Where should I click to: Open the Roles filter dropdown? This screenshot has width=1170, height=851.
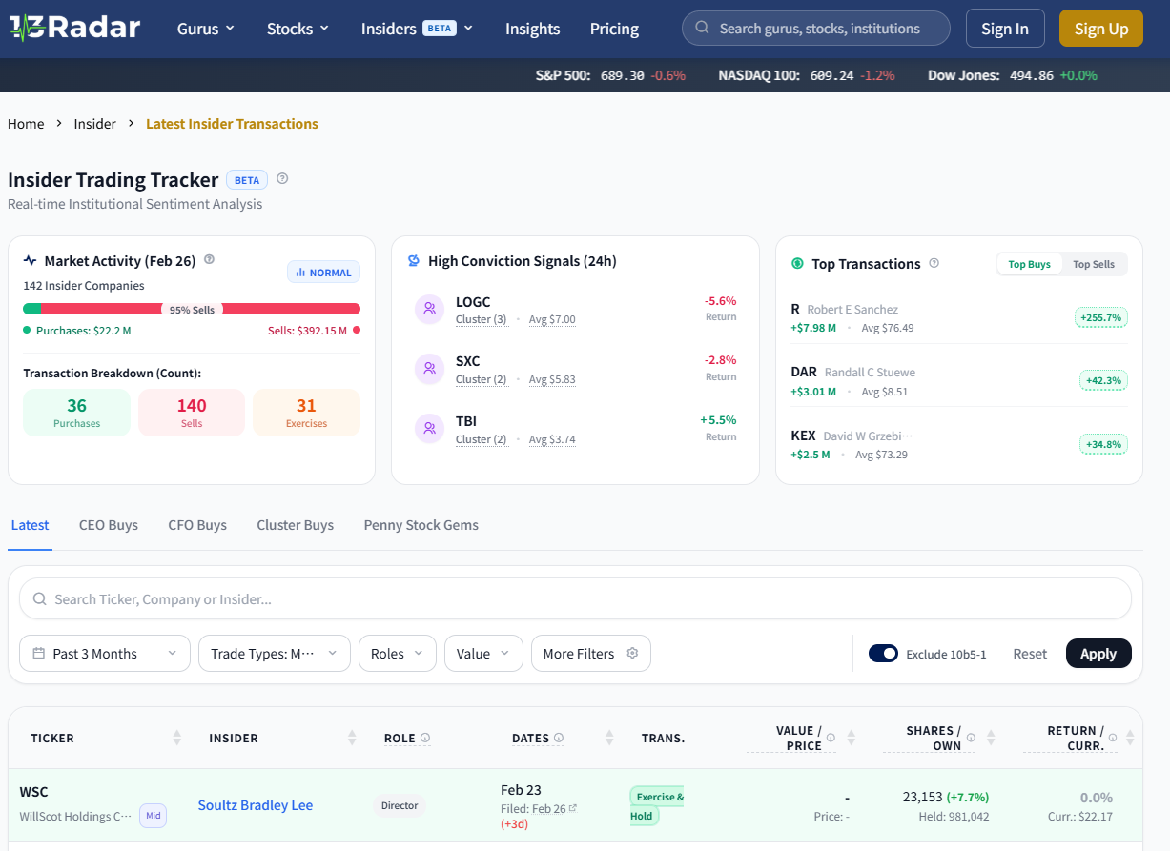coord(398,654)
